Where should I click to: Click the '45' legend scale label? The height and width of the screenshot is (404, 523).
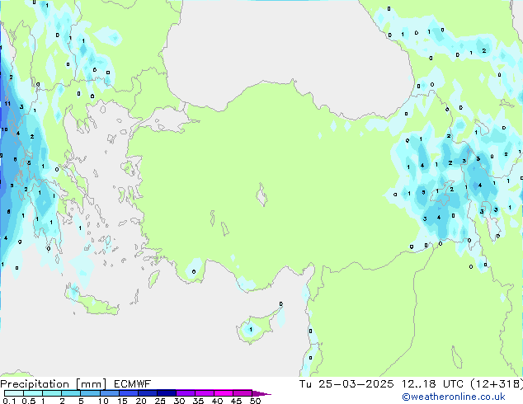pyautogui.click(x=236, y=401)
